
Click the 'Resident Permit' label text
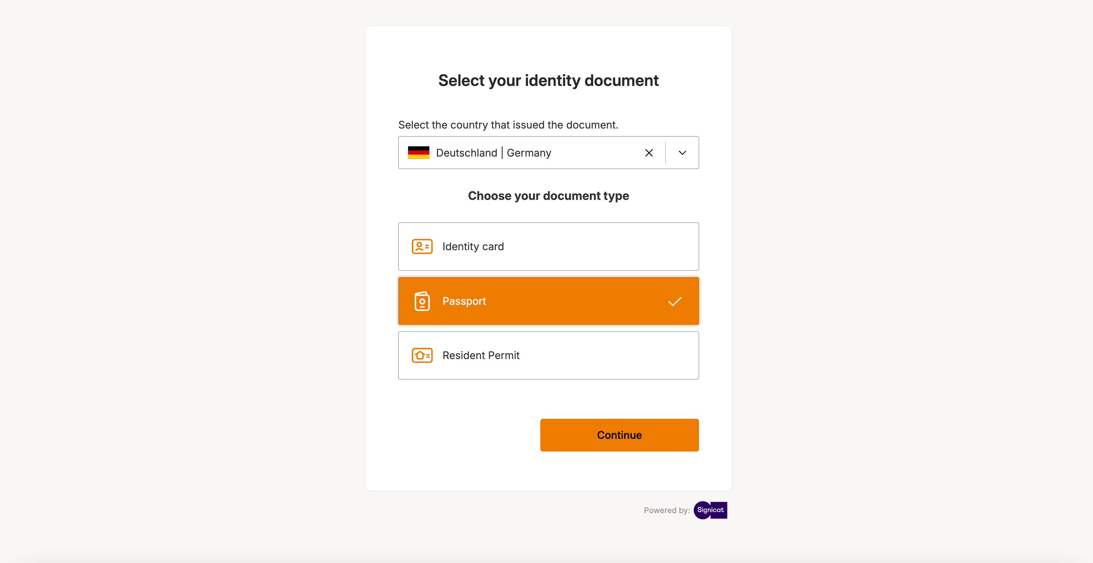(x=481, y=355)
